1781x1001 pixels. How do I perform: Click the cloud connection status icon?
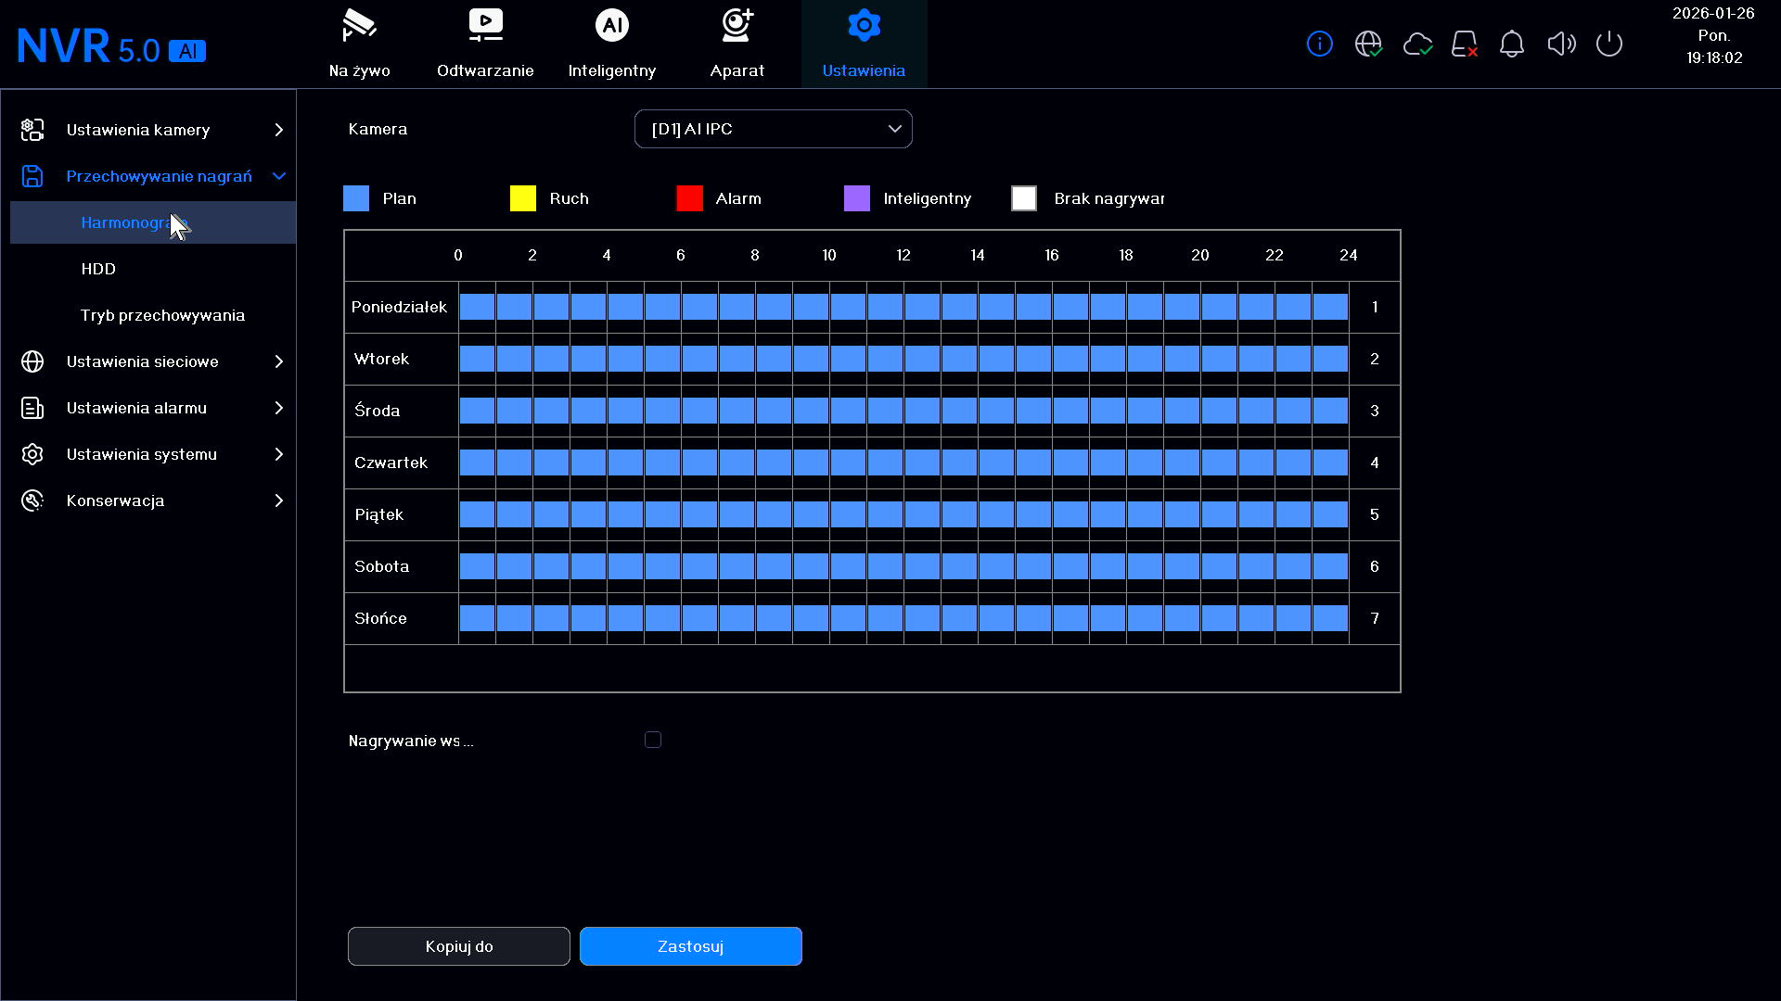[x=1417, y=44]
